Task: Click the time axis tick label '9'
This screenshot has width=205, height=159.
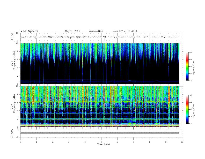Action: pos(166,142)
